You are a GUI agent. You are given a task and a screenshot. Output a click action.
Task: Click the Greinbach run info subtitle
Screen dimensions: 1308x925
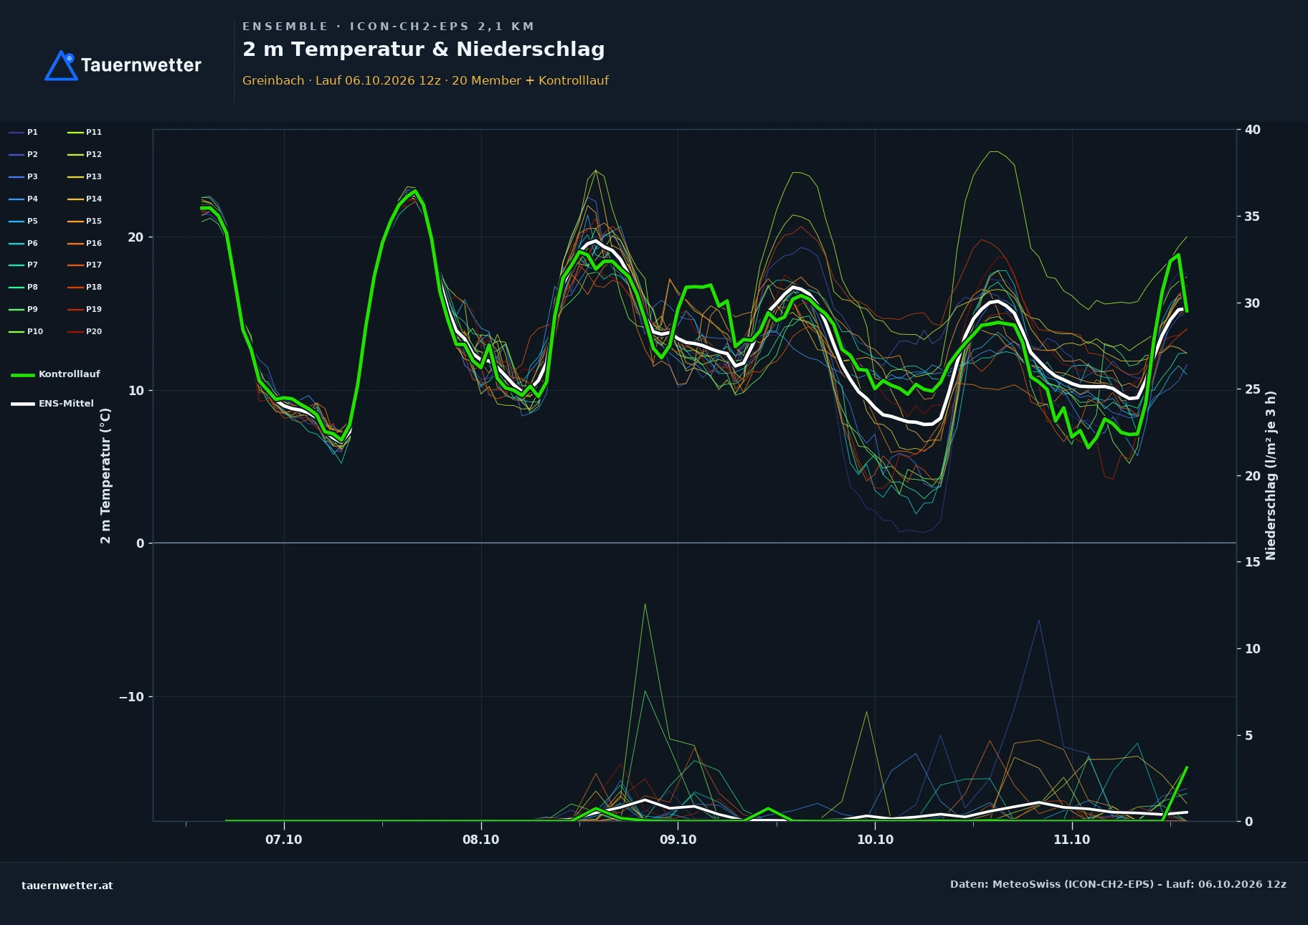(x=425, y=80)
